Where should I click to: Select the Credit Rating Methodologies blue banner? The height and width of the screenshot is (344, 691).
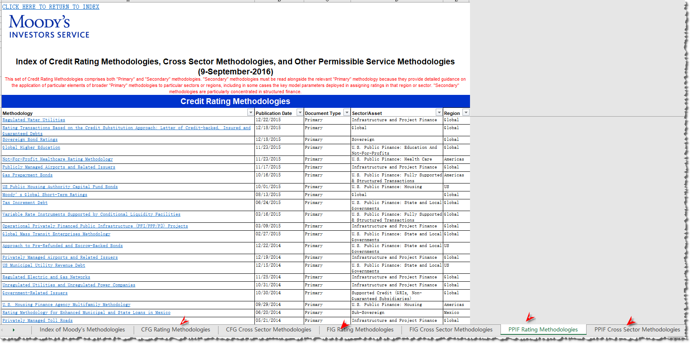pos(236,102)
